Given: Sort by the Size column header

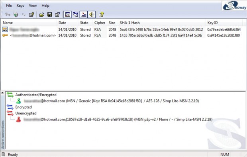Looking at the screenshot, I should (x=112, y=23).
